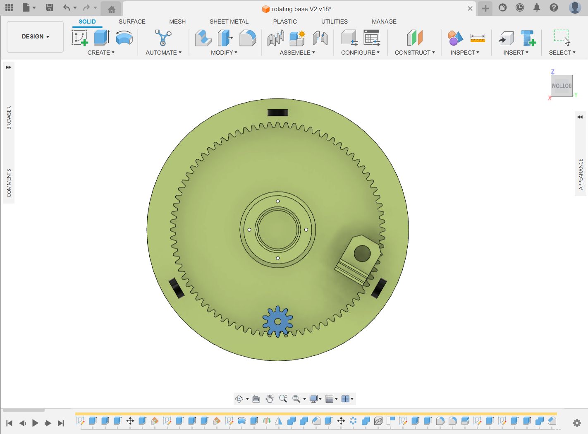Click the Insert Fastener icon
This screenshot has height=434, width=588.
tap(528, 38)
